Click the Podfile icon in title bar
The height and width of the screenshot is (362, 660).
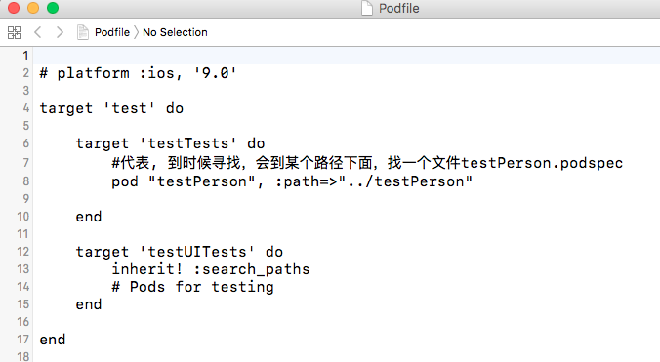pos(367,8)
